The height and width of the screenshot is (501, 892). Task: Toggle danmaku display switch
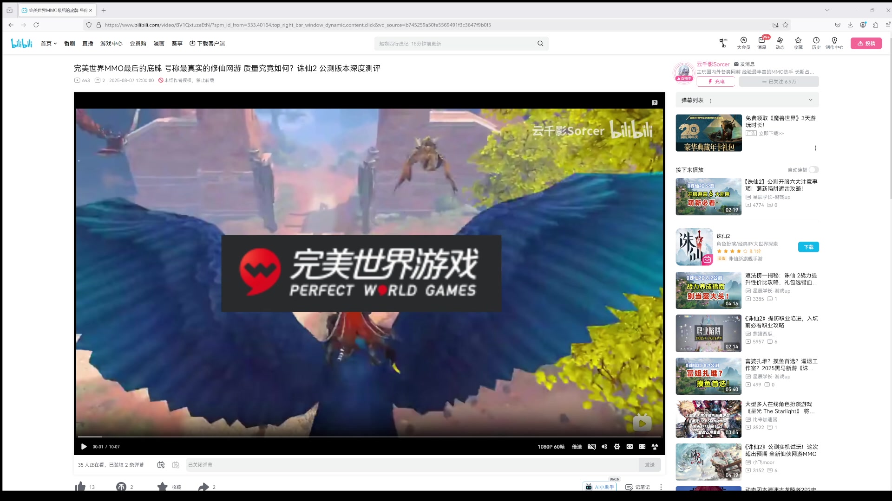(161, 465)
